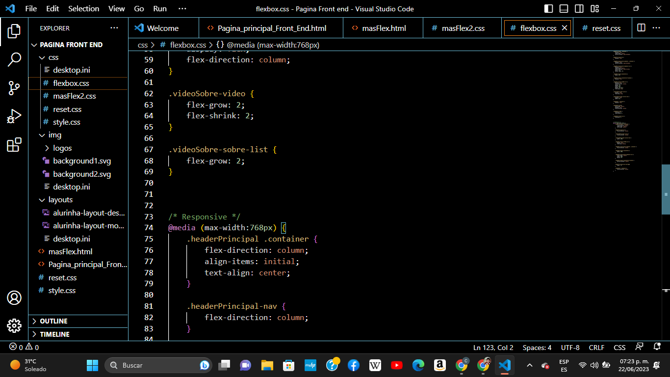Collapse the PAGINA FRONT END root folder
The width and height of the screenshot is (670, 377).
pos(78,45)
